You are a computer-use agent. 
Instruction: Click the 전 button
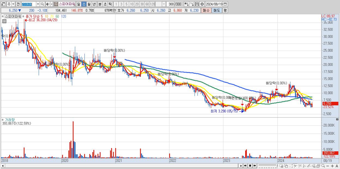pos(18,4)
